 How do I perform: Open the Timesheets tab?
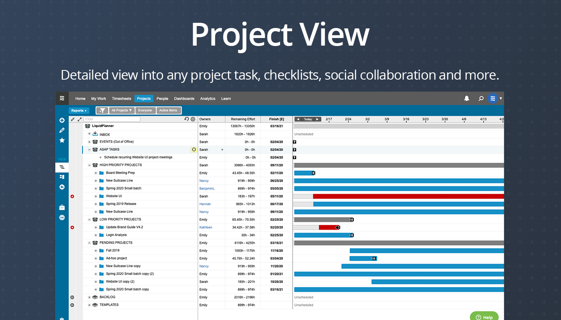[x=121, y=98]
